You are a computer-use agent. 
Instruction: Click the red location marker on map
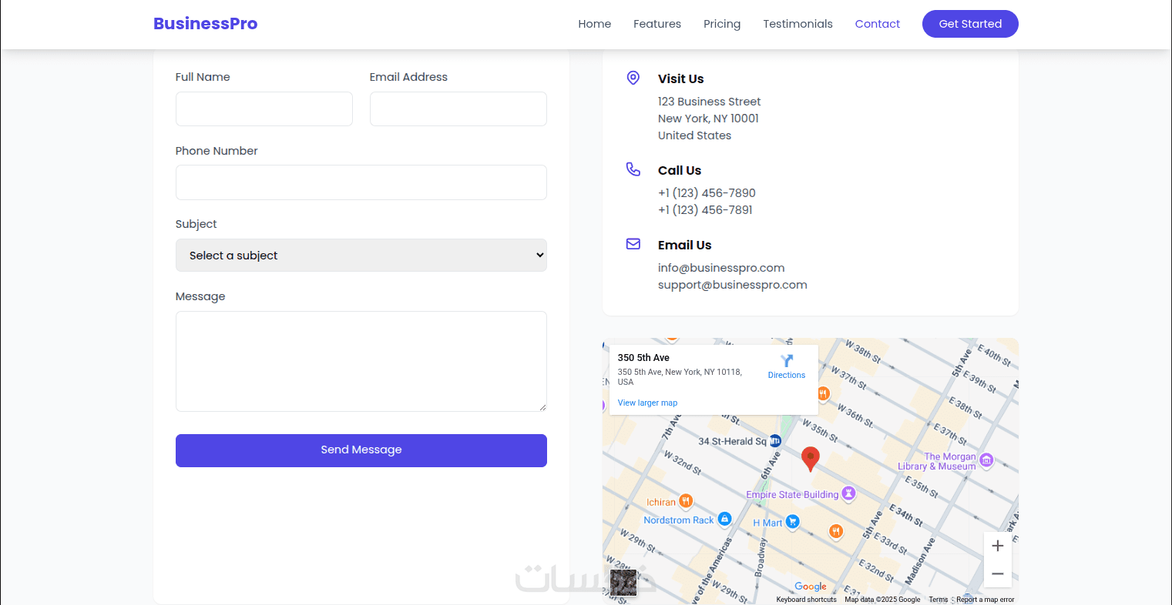(x=810, y=457)
